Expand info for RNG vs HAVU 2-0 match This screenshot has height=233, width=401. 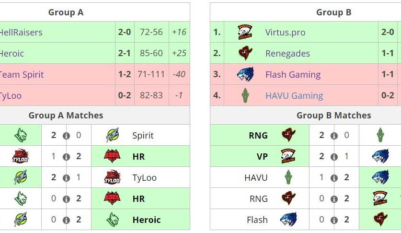[x=334, y=136]
